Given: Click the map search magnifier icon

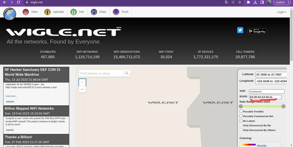Looking at the screenshot, I should (x=127, y=73).
